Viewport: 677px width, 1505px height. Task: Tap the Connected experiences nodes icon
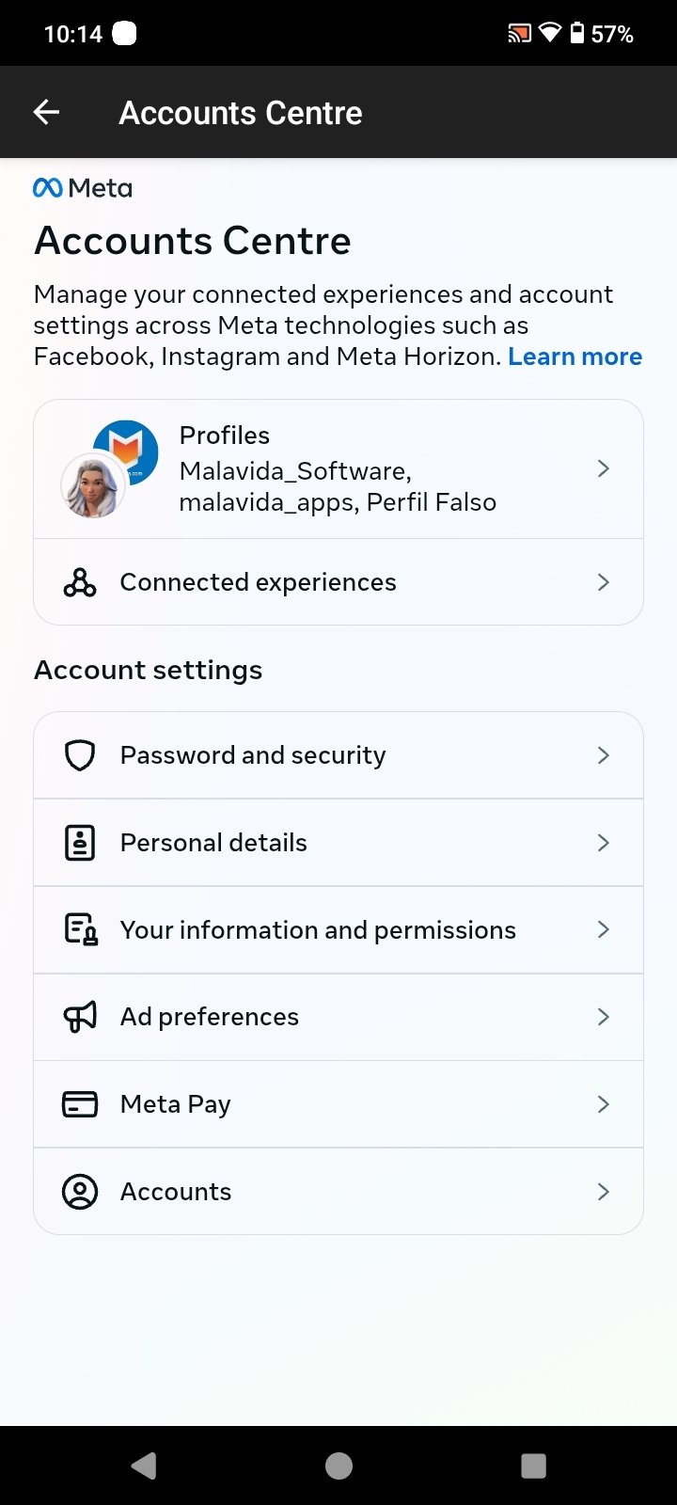(x=80, y=582)
